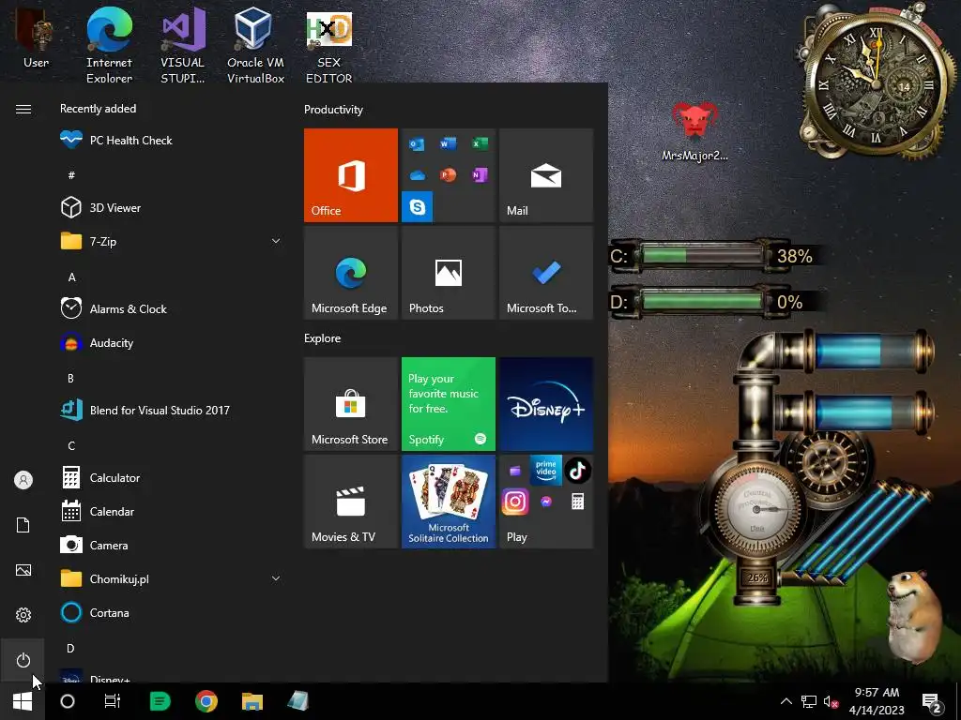Open the user account button in Start
Screen dimensions: 961x720
23,480
